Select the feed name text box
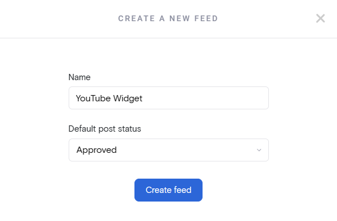This screenshot has height=221, width=337. (169, 98)
